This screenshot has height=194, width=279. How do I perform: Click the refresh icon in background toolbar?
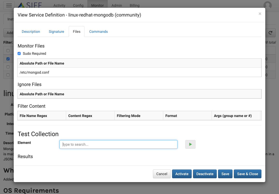[270, 33]
